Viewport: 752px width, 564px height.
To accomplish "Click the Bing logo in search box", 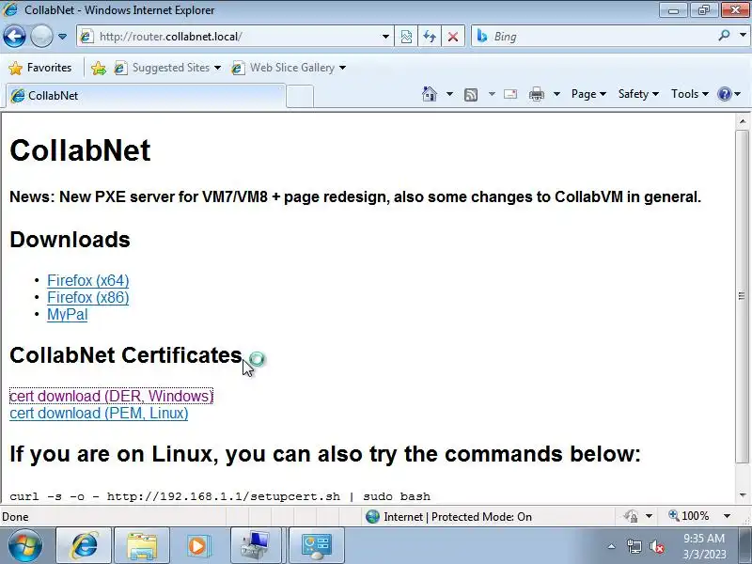I will point(482,36).
